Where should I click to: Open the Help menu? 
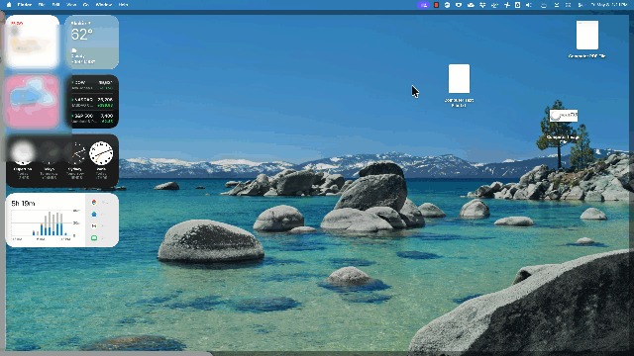click(x=123, y=5)
